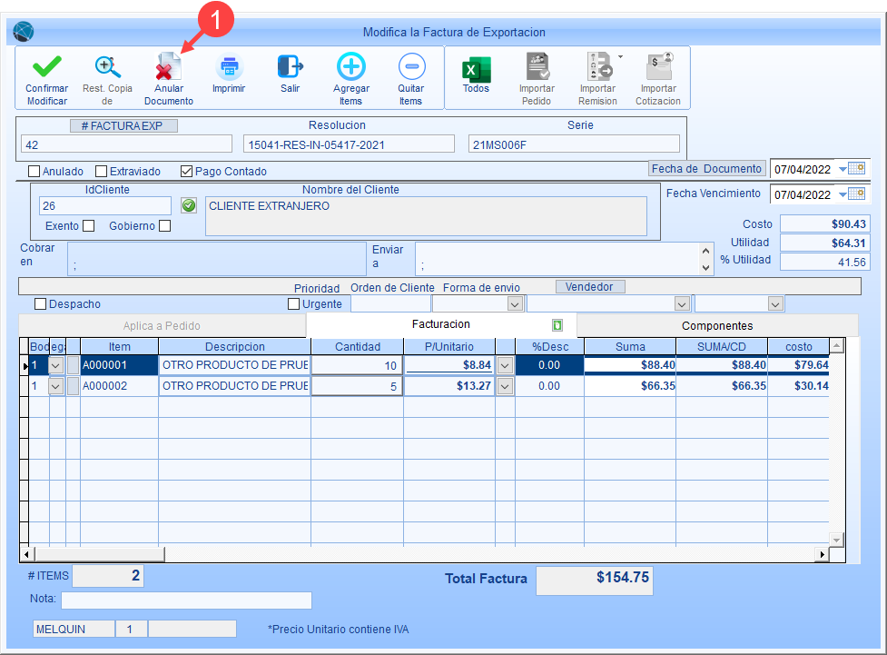This screenshot has height=655, width=887.
Task: Open P/Unitario dropdown for $13.27 row
Action: point(505,386)
